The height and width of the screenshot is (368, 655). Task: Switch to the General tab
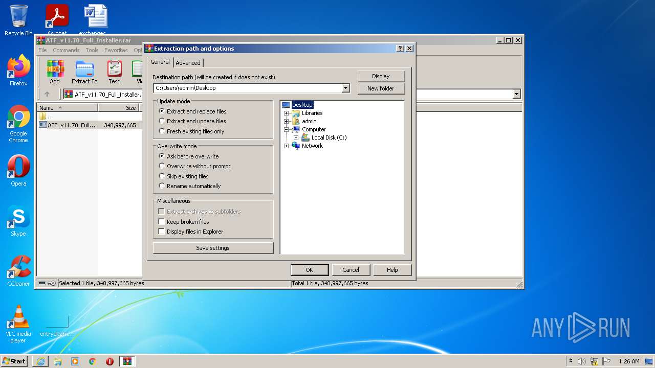[x=160, y=62]
